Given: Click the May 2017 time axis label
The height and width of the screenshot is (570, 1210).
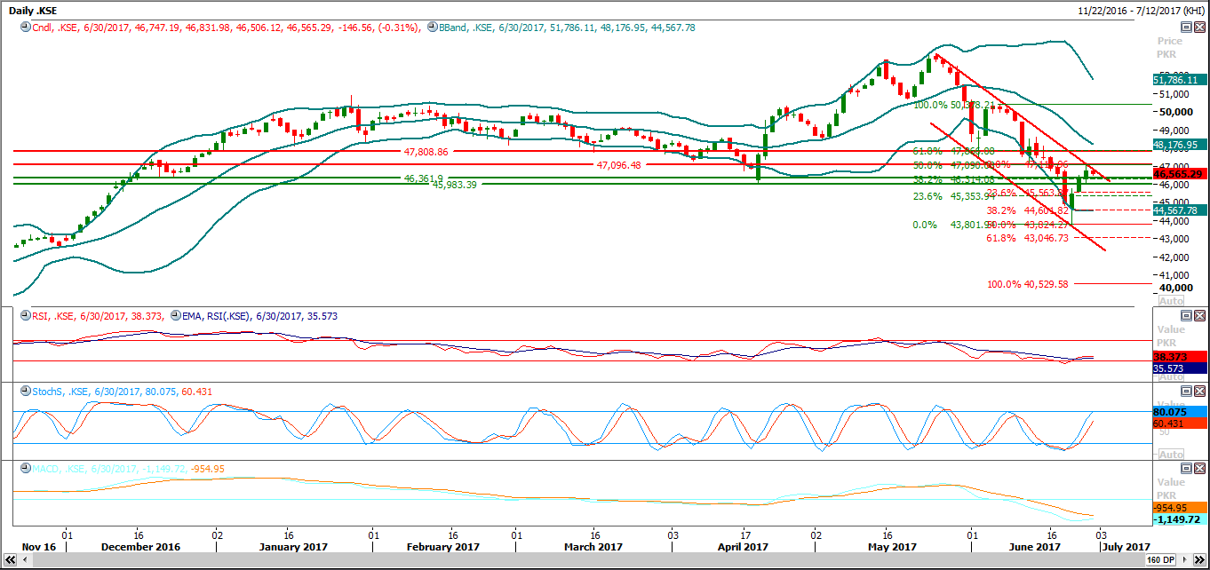Looking at the screenshot, I should 891,547.
